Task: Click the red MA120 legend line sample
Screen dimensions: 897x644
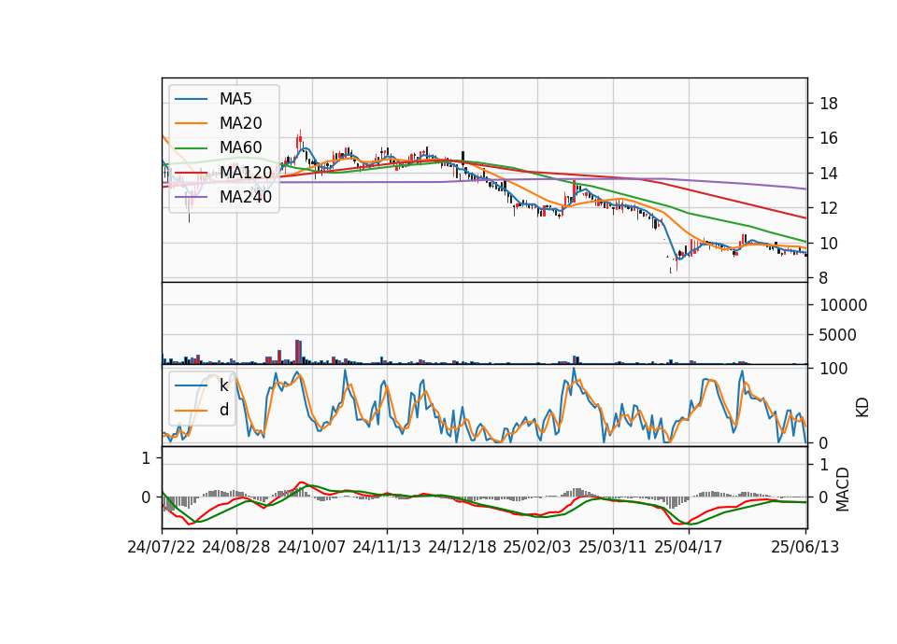Action: pos(191,173)
